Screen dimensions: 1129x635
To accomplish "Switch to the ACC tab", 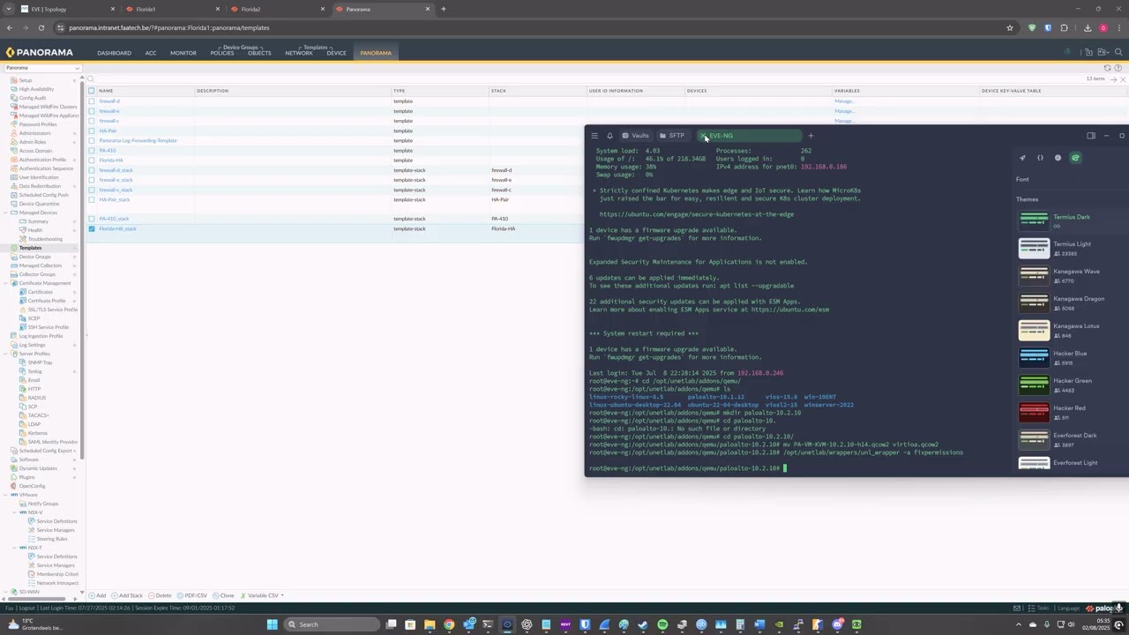I will pyautogui.click(x=151, y=53).
